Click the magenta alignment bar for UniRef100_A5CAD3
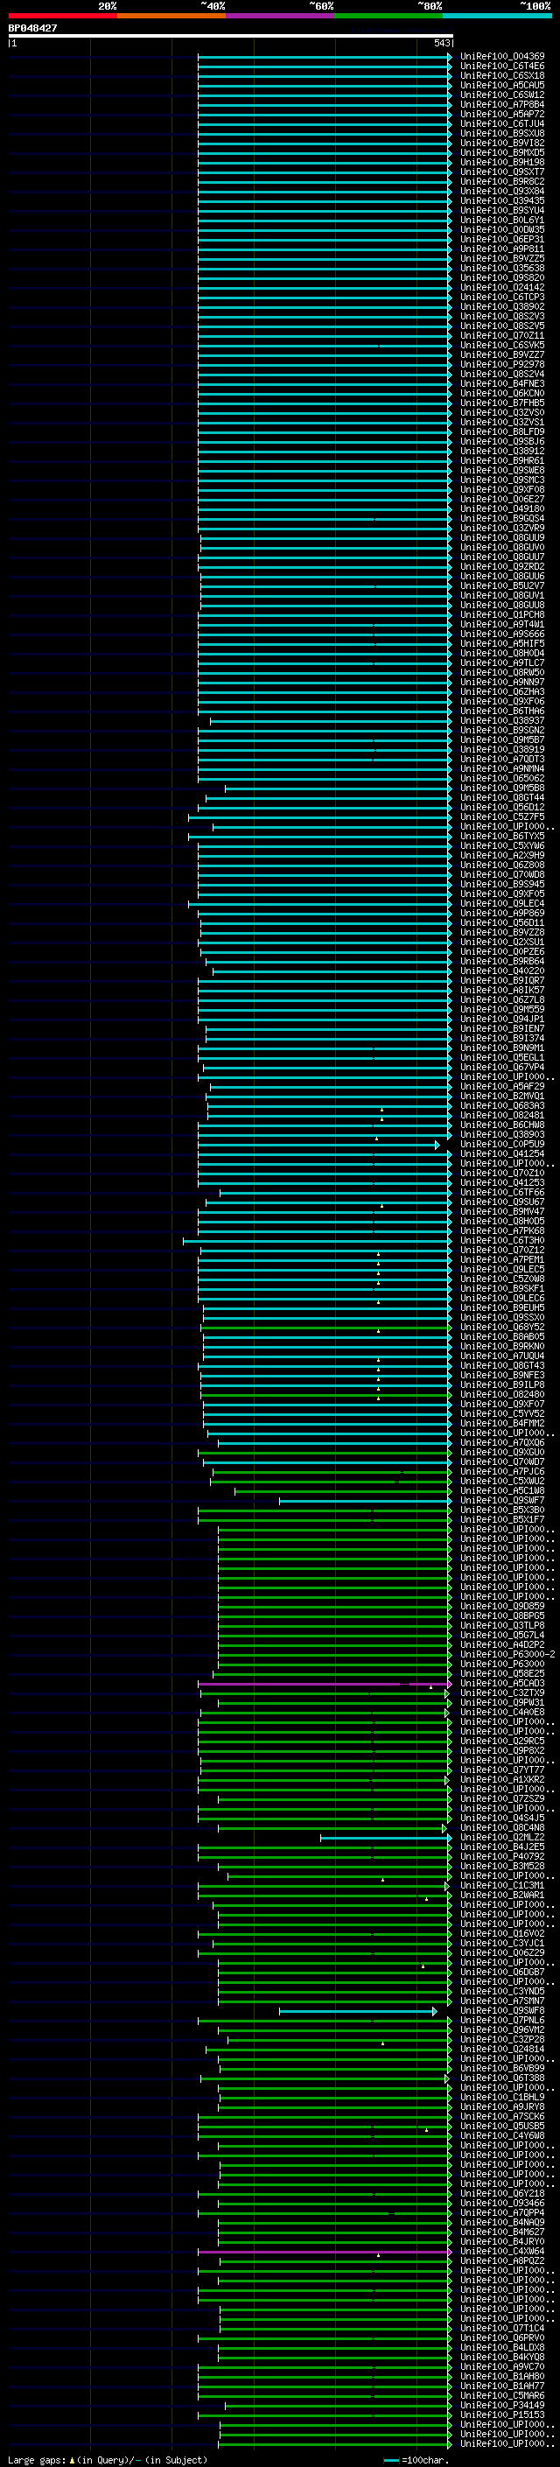The height and width of the screenshot is (2467, 560). click(x=324, y=1684)
